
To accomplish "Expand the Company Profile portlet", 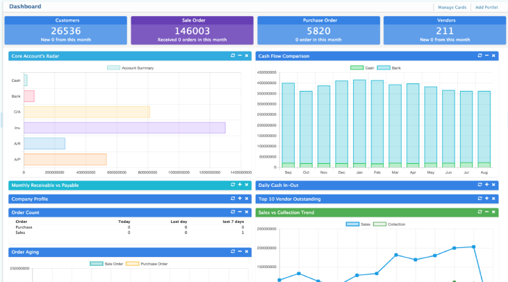I will pyautogui.click(x=240, y=199).
